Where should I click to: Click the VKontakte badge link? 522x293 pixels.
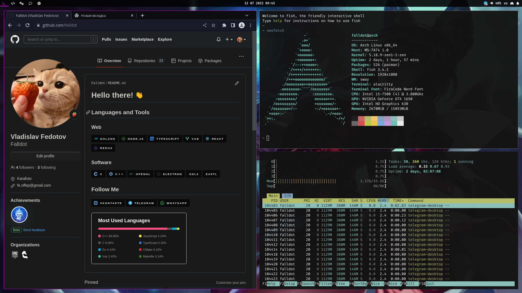pyautogui.click(x=108, y=203)
